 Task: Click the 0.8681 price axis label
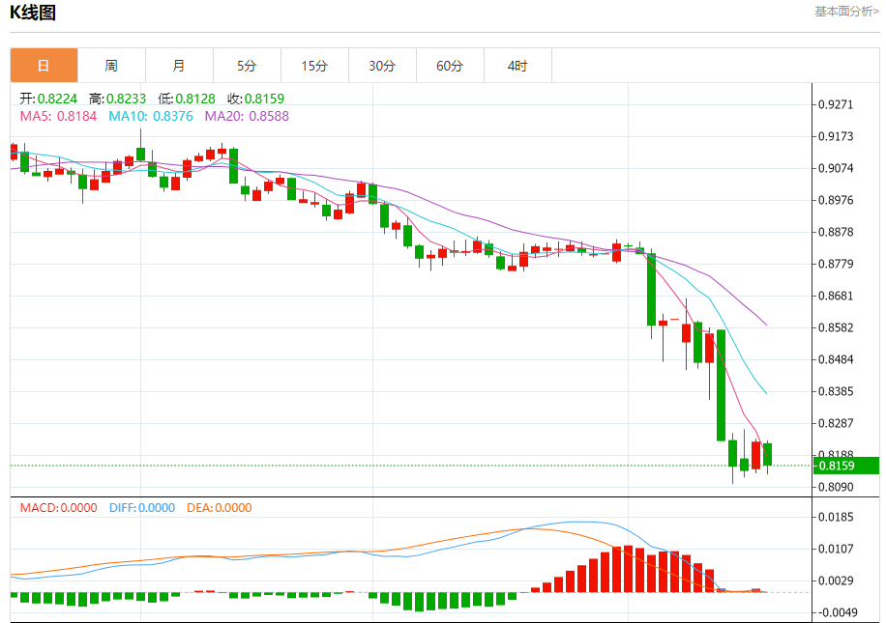pos(836,296)
